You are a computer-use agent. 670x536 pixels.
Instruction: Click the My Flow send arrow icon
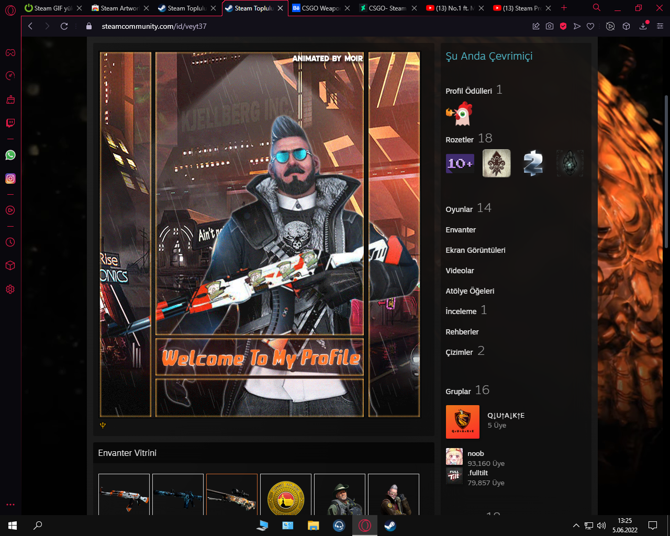[577, 26]
